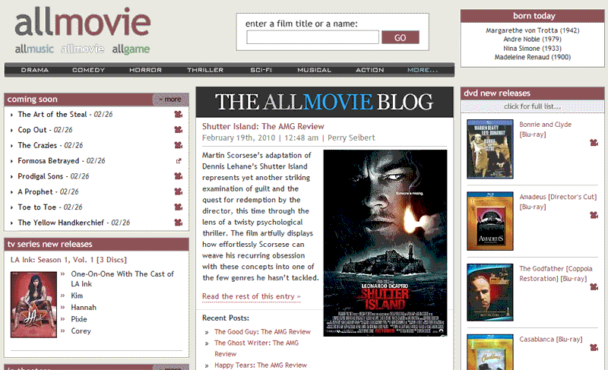Click the external link icon for Formosa Betrayed
Screen dimensions: 608x370
pyautogui.click(x=179, y=161)
